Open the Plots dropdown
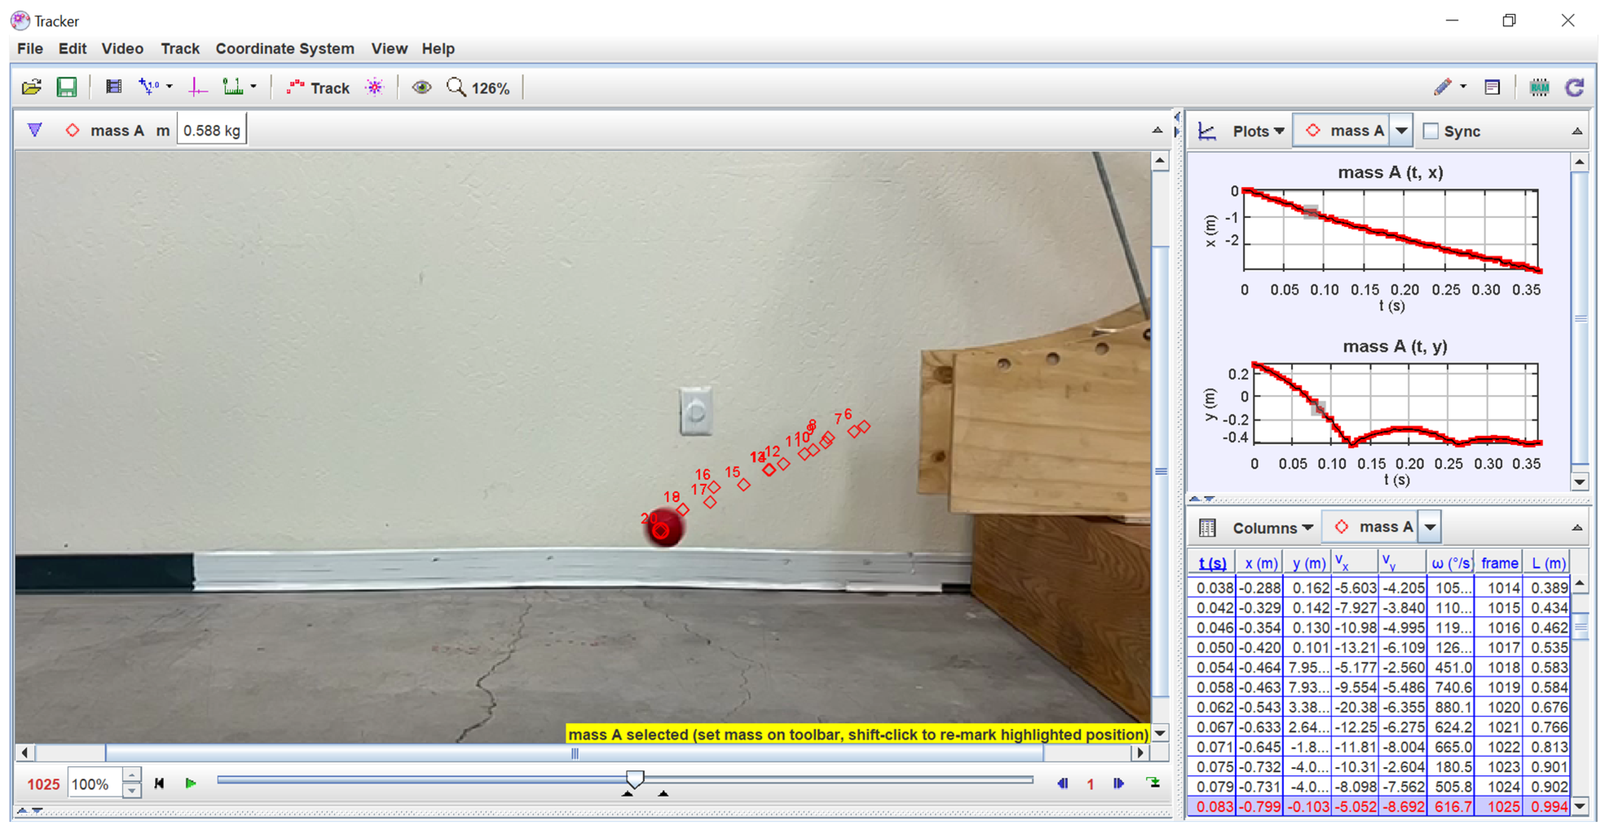The image size is (1610, 832). pos(1258,131)
